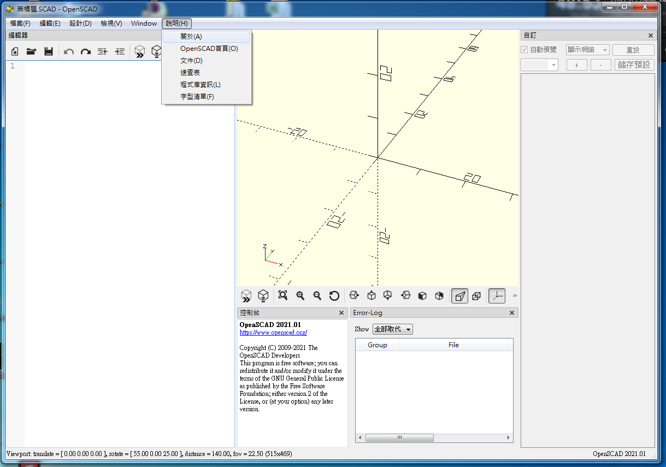Close the 控制台 console panel

pos(341,313)
